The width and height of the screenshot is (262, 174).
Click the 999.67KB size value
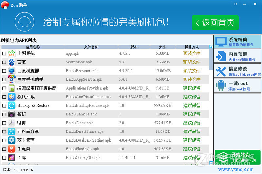(162, 105)
